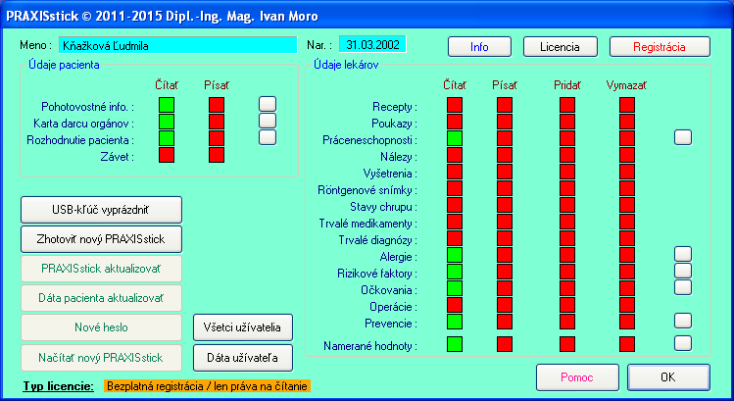Click green Čítať square for Pohotovostné info.
Screen dimensions: 734x401
tap(167, 105)
